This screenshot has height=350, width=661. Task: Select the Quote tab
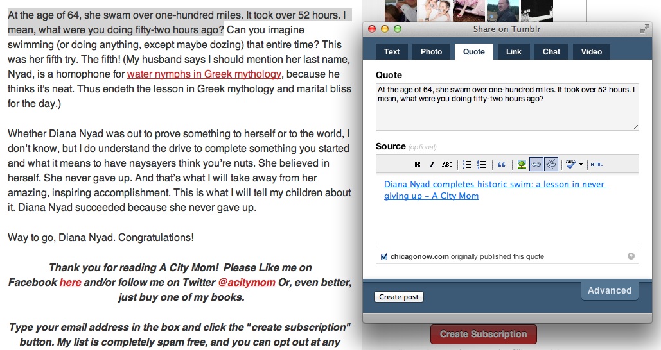[474, 52]
